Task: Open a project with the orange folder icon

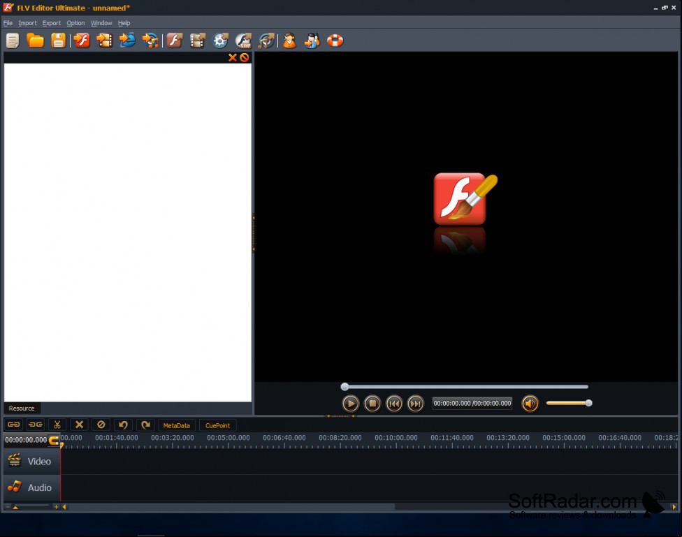Action: click(35, 41)
